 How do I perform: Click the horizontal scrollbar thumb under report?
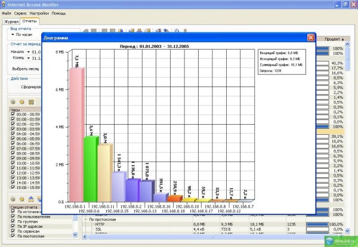point(212,237)
